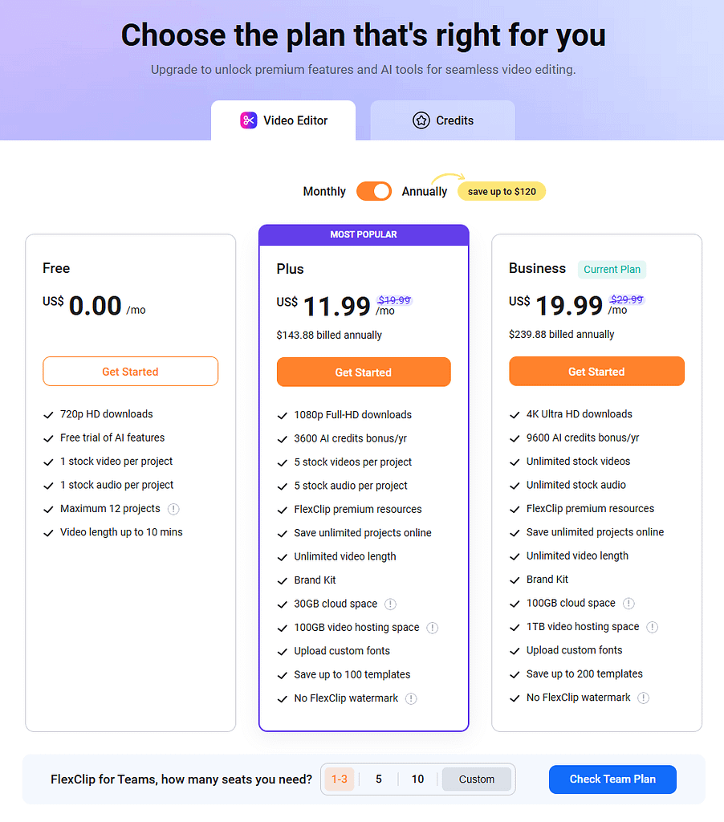Click the Video Editor scissors icon
The width and height of the screenshot is (724, 822).
(250, 120)
